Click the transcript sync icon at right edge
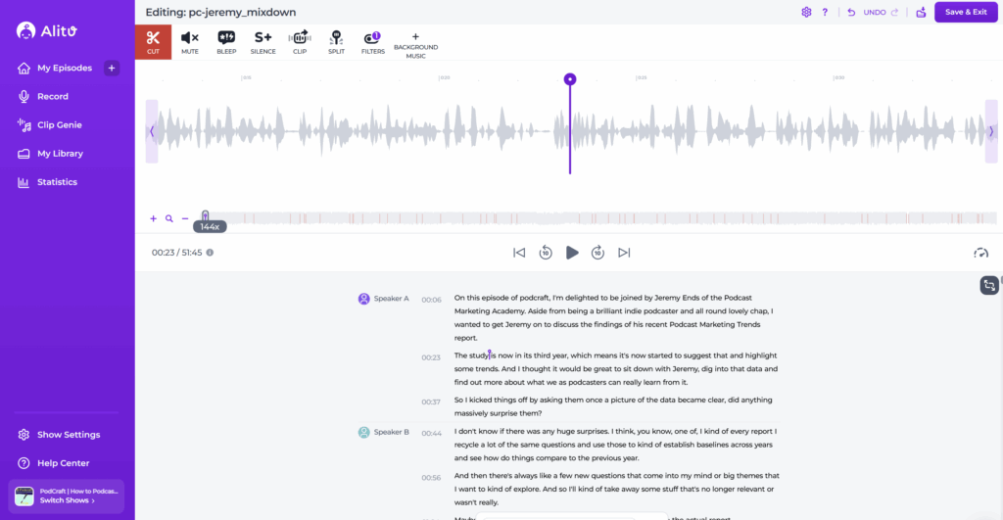1003x520 pixels. (x=989, y=285)
